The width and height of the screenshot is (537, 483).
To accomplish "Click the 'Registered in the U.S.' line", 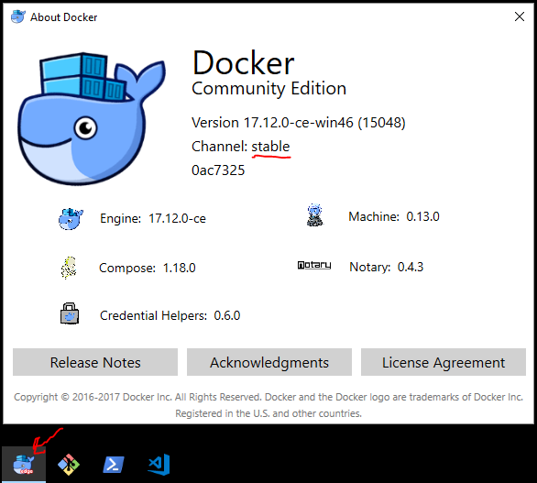I will coord(268,413).
